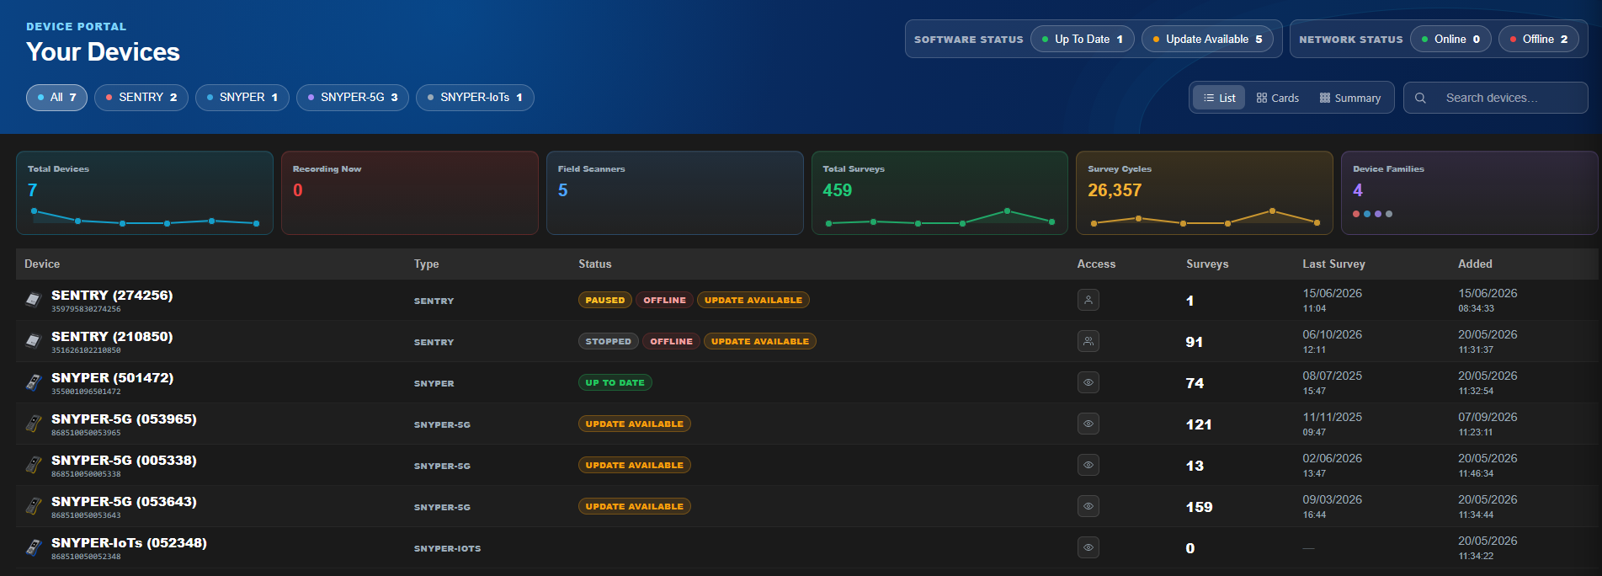This screenshot has height=576, width=1602.
Task: Sort by the Device column header
Action: pos(42,264)
